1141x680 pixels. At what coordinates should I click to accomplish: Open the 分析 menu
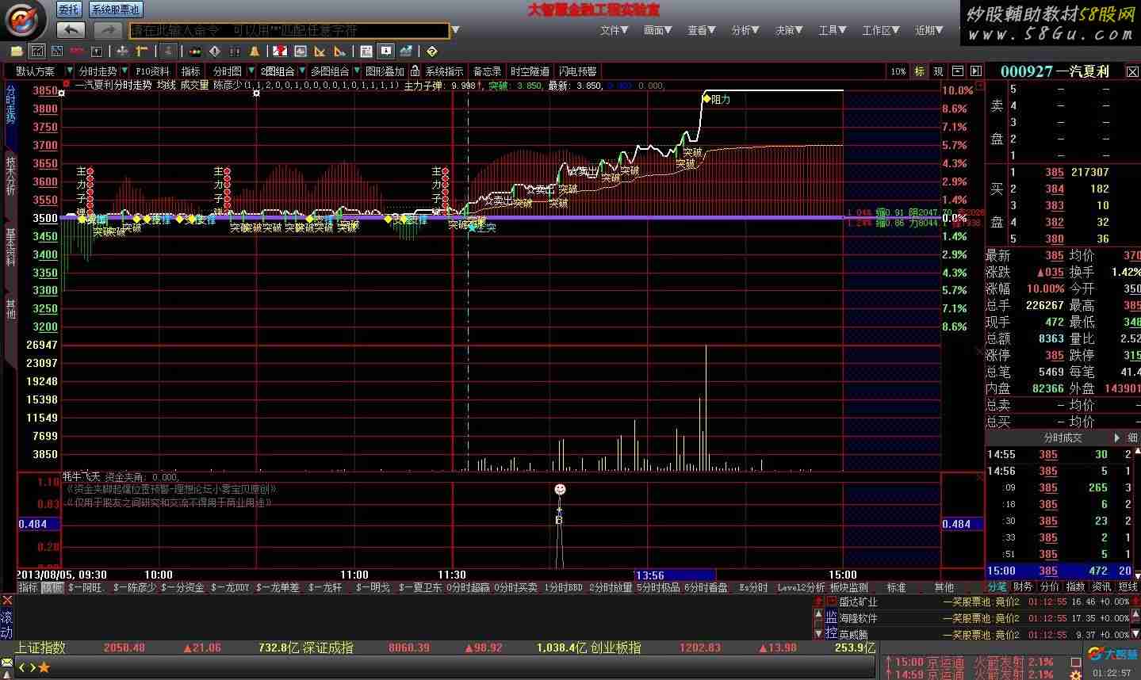(746, 30)
